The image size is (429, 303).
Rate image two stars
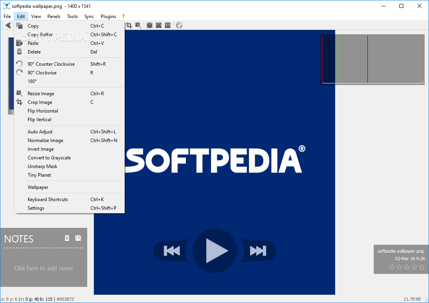click(399, 267)
